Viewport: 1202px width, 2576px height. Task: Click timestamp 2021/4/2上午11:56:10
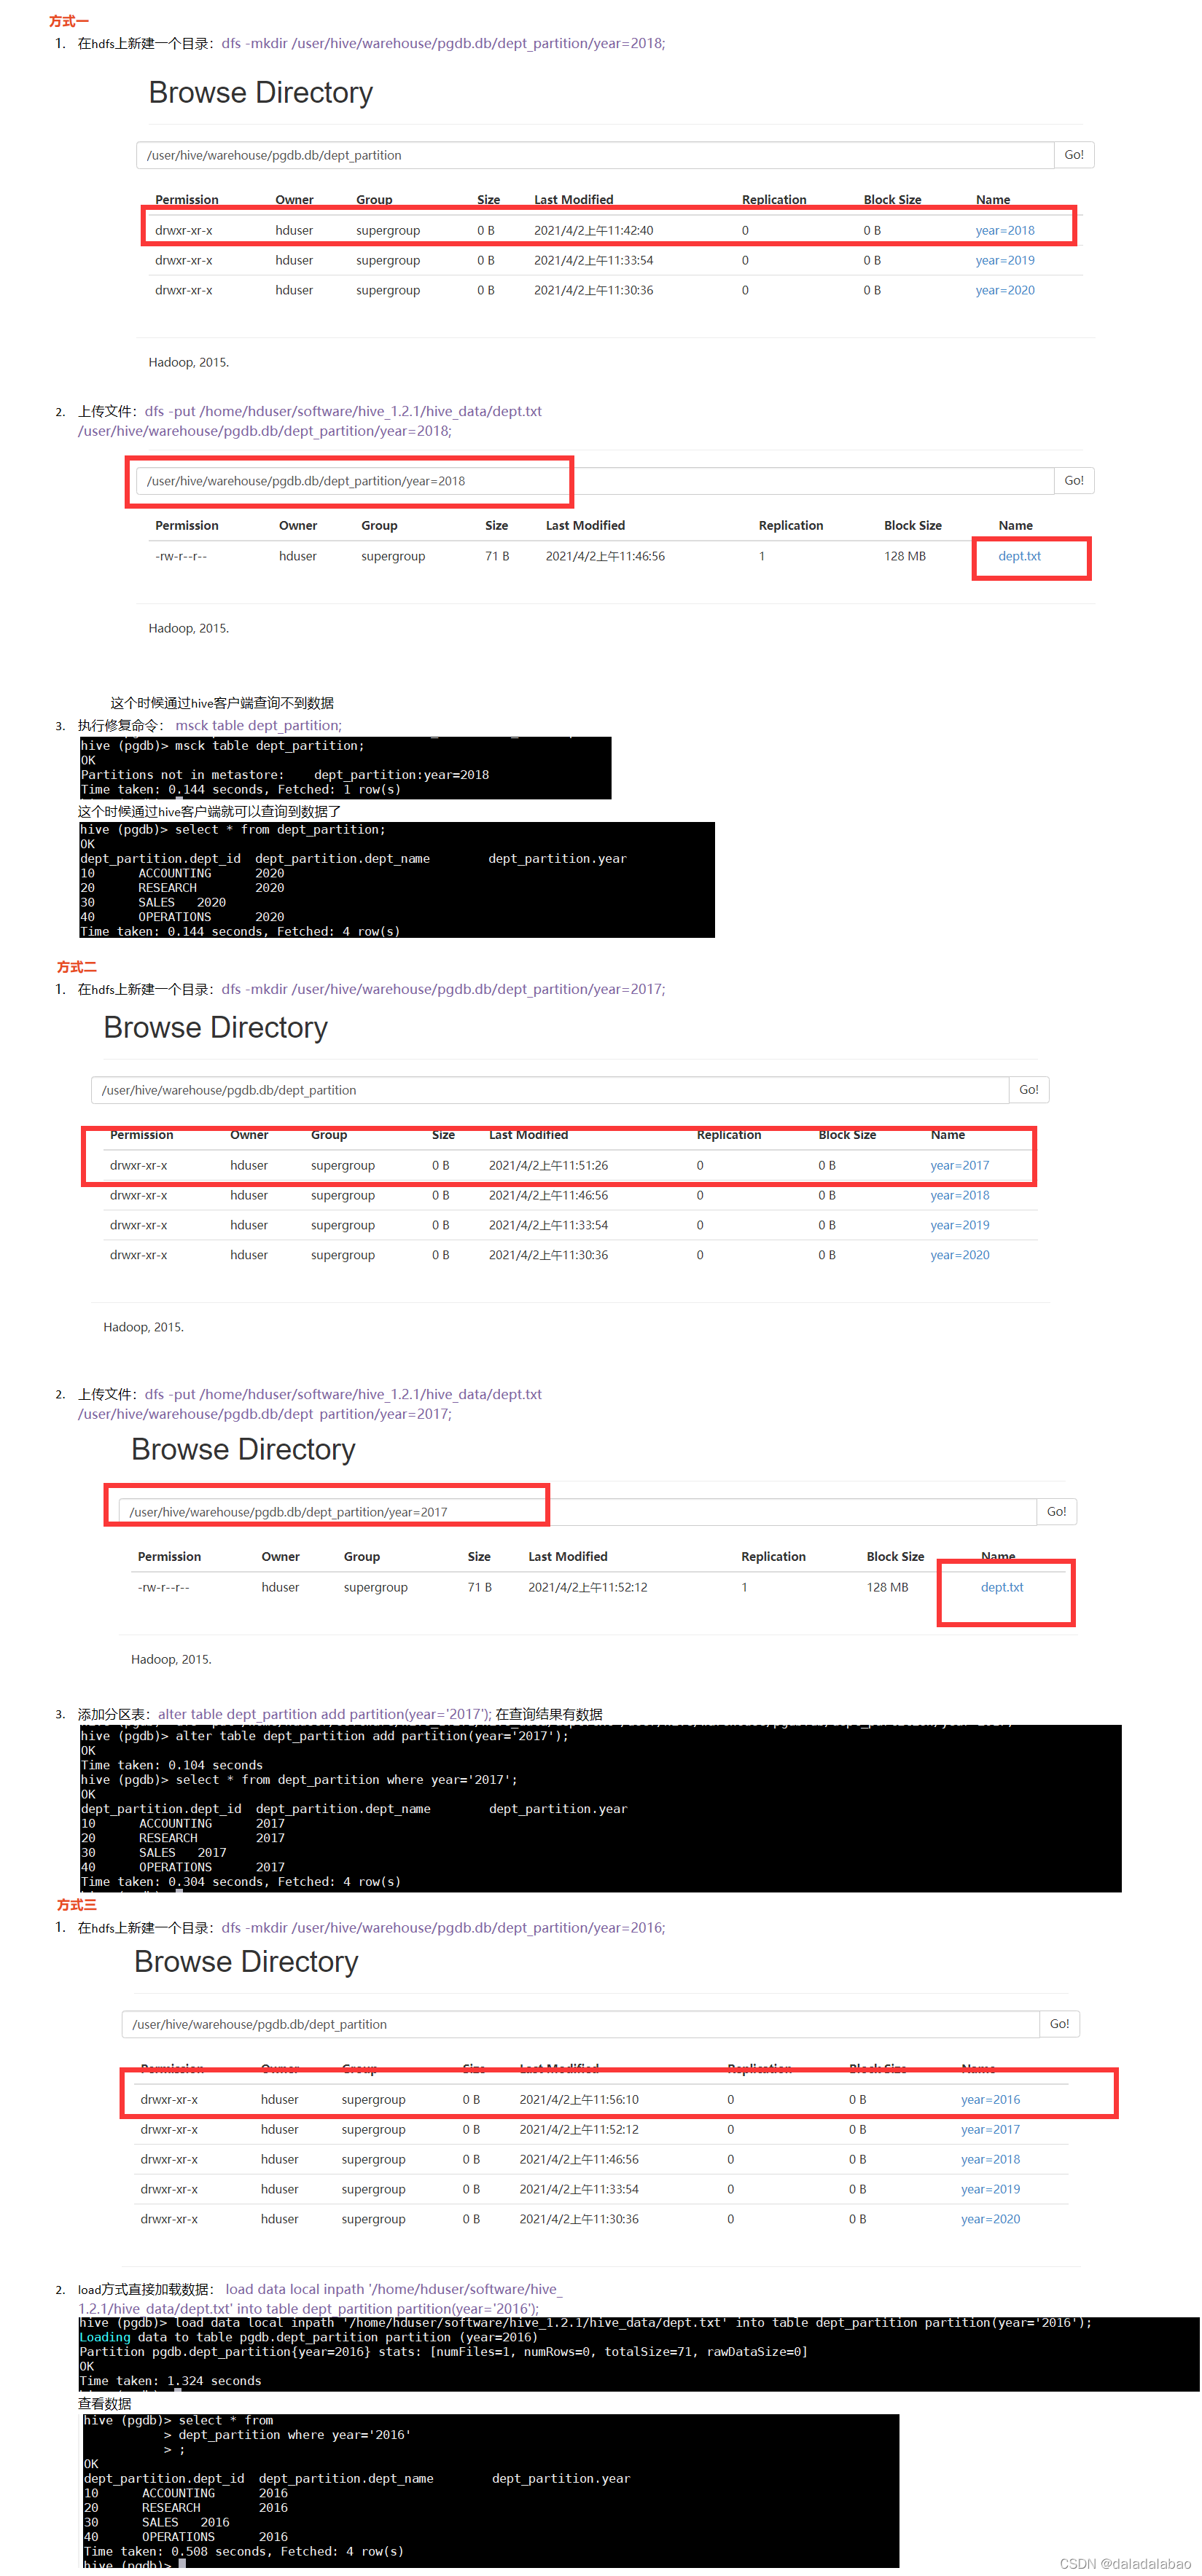[x=579, y=2099]
